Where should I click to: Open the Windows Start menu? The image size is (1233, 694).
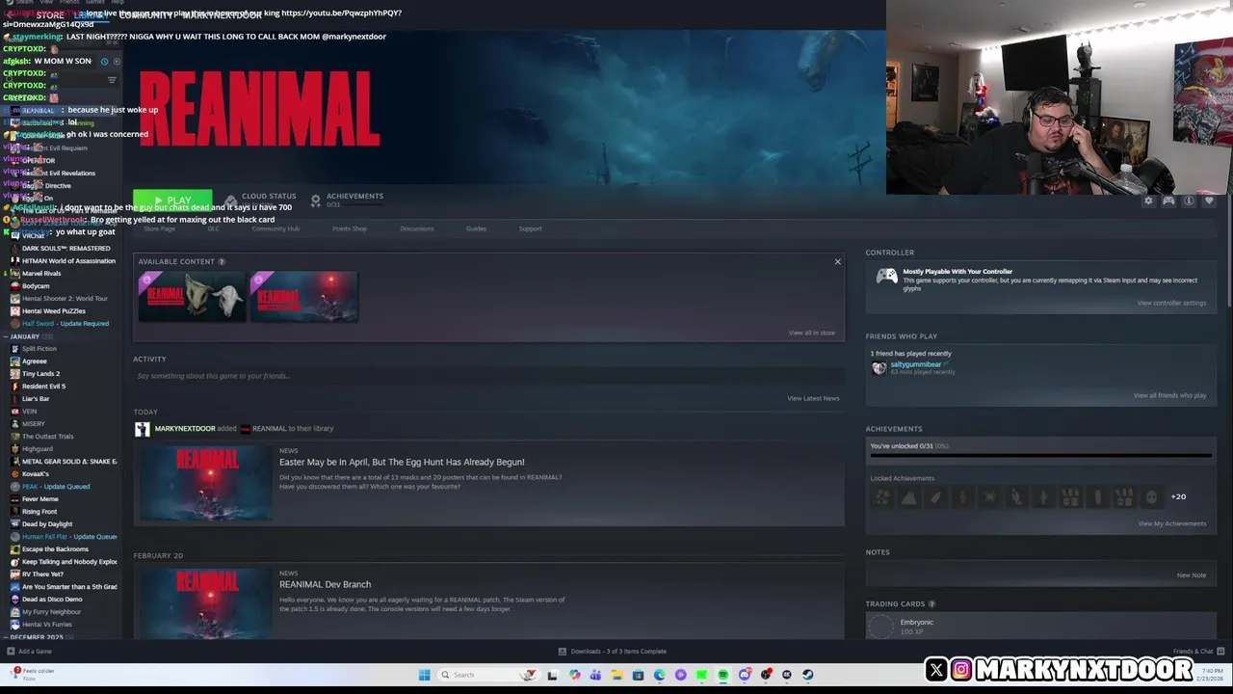(x=424, y=675)
